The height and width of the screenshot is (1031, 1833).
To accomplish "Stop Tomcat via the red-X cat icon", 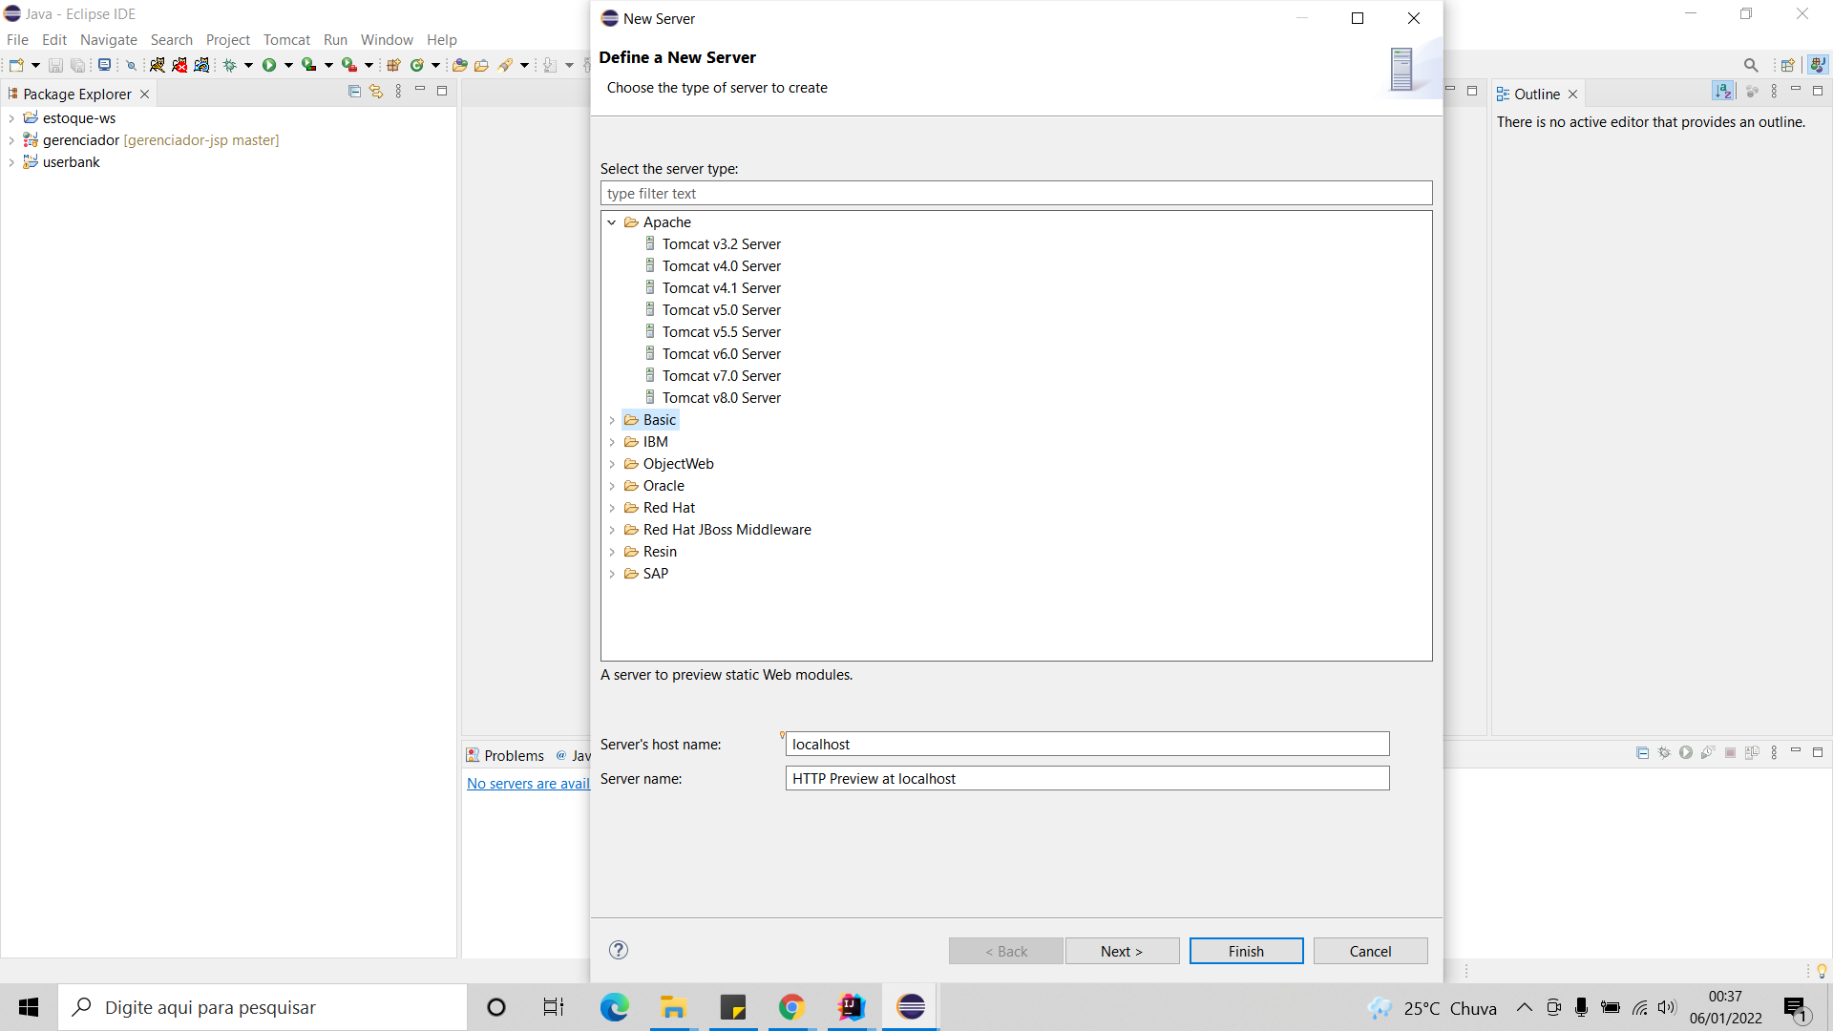I will tap(179, 65).
